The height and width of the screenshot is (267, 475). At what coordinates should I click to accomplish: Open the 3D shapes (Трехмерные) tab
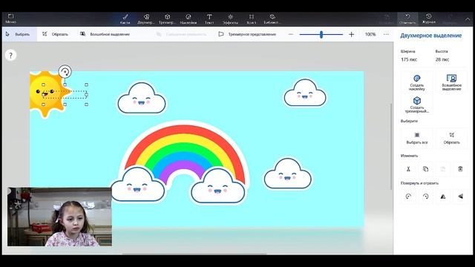pyautogui.click(x=167, y=19)
